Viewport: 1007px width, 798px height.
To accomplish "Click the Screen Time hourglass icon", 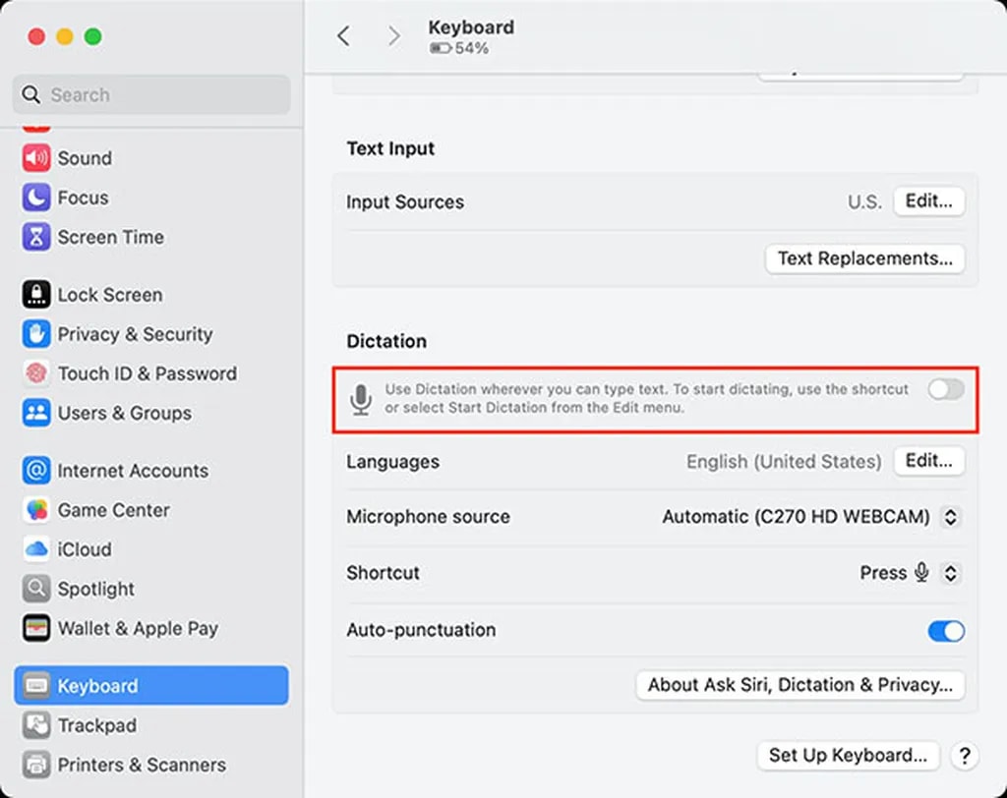I will [x=36, y=237].
